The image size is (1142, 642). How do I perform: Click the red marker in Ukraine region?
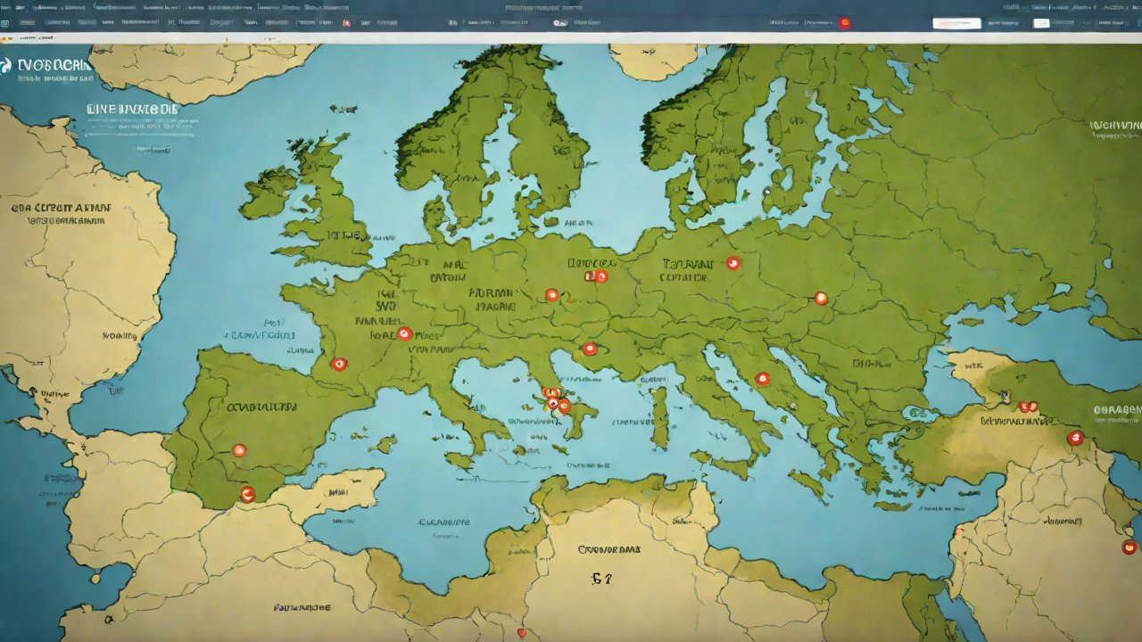[x=821, y=298]
